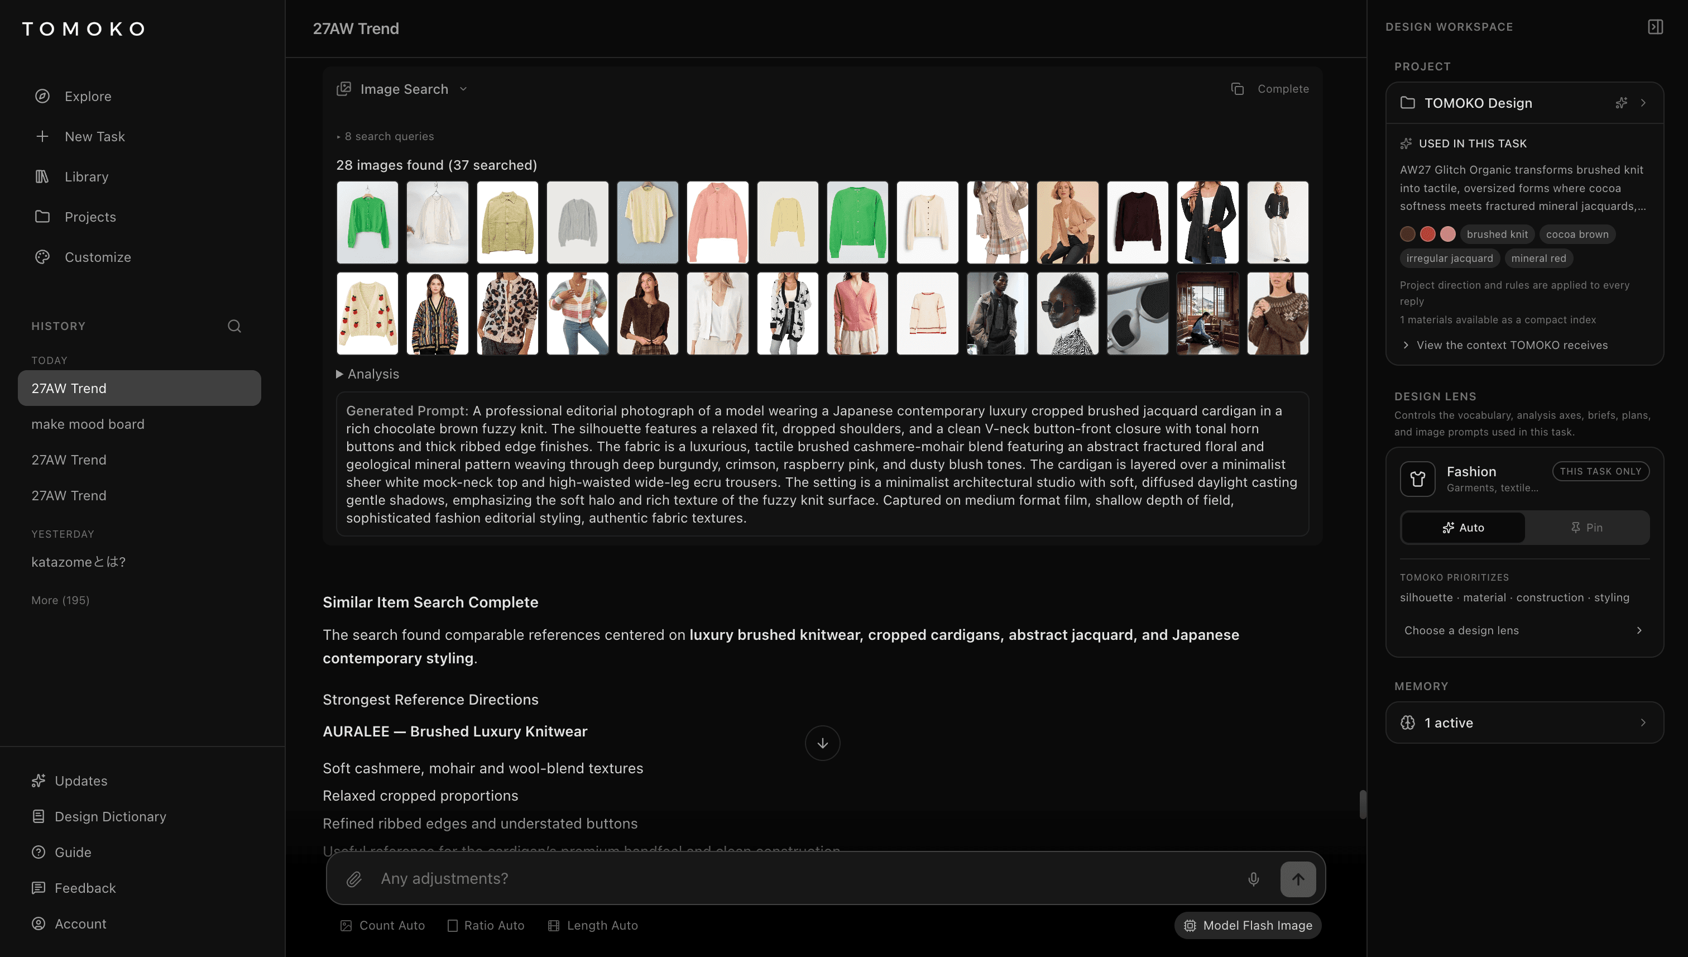Select the pink color swatch
Screen dimensions: 1688x957
(1447, 234)
